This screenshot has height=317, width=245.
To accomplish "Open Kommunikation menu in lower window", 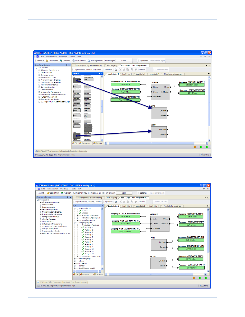I will point(53,189).
